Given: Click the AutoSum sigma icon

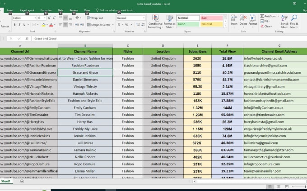Looking at the screenshot, I should point(262,16).
